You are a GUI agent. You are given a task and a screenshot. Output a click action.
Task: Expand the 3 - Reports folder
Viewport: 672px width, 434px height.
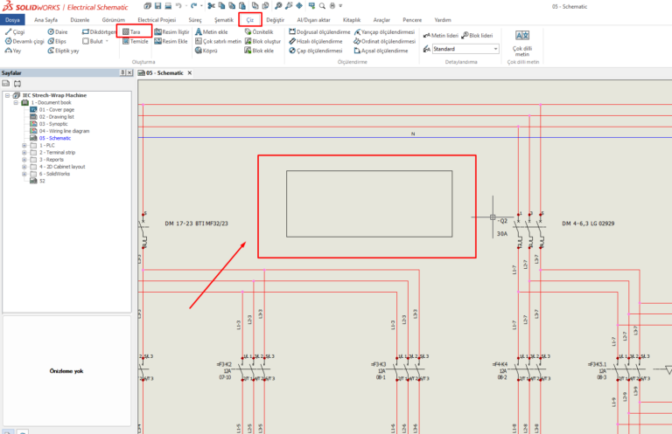point(24,160)
